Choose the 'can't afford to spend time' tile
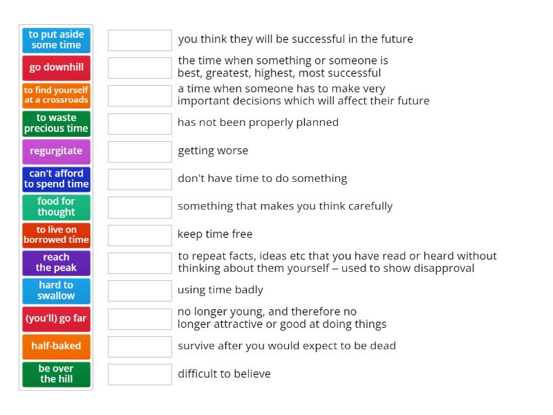This screenshot has height=415, width=553. [56, 179]
